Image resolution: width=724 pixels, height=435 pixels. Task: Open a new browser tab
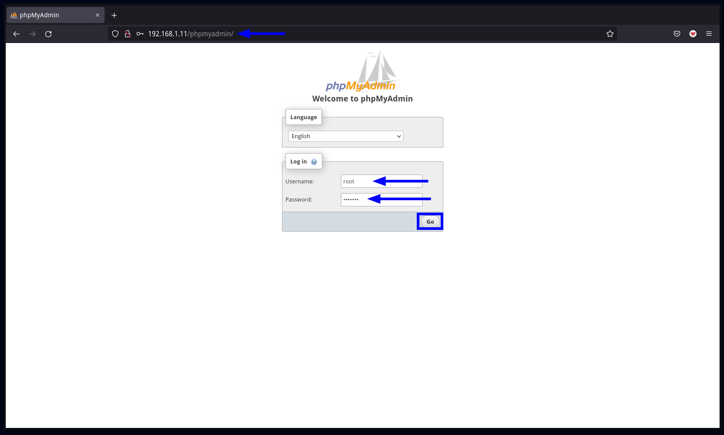(114, 15)
